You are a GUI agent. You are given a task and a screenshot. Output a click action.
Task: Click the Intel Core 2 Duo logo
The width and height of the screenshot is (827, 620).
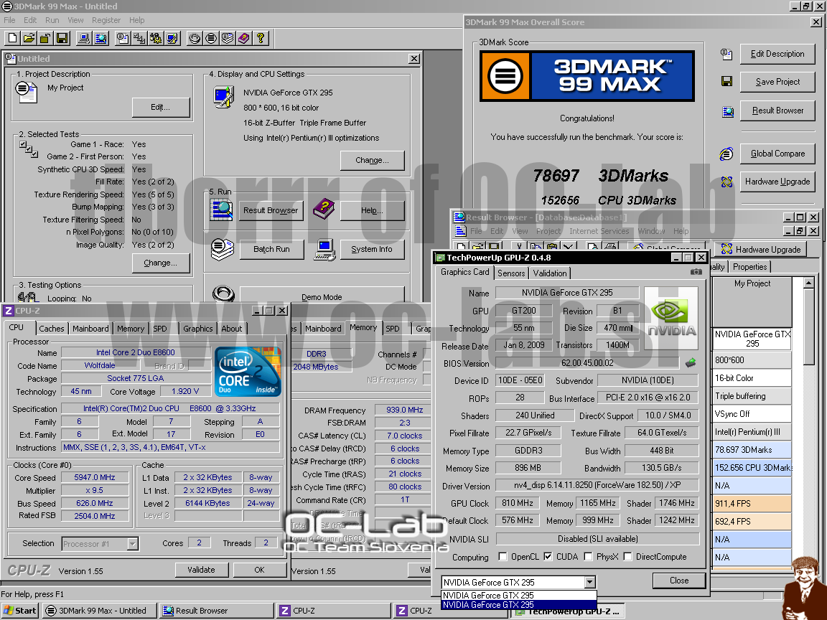pyautogui.click(x=248, y=371)
